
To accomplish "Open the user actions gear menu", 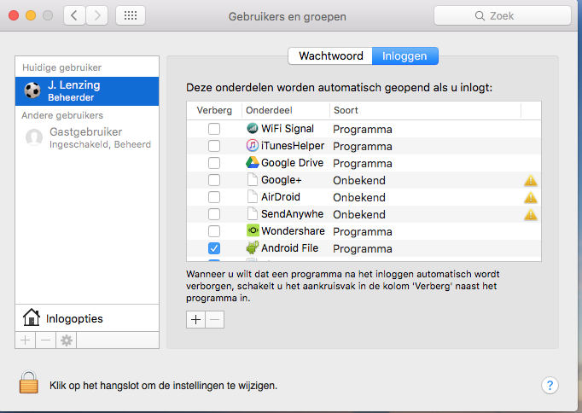I will pos(66,340).
